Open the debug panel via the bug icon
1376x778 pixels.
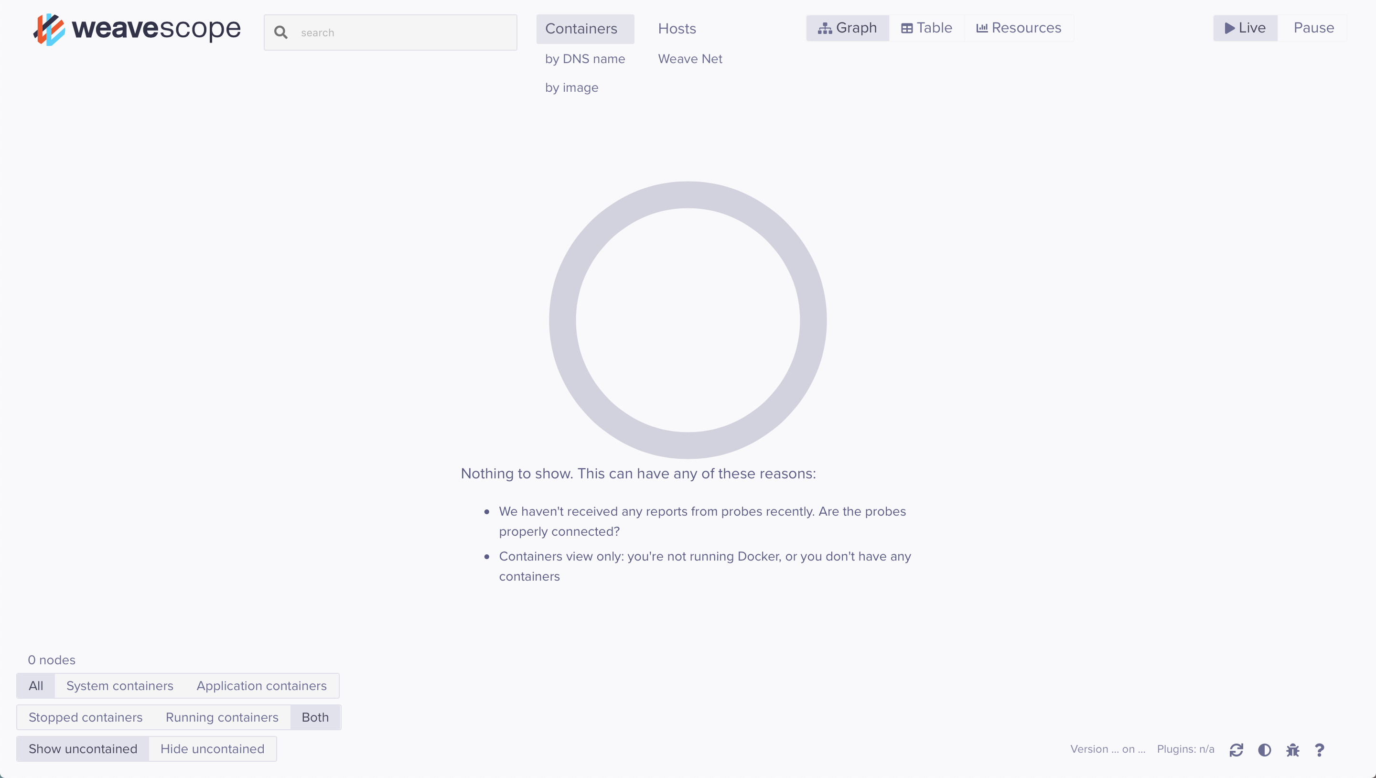pyautogui.click(x=1292, y=750)
